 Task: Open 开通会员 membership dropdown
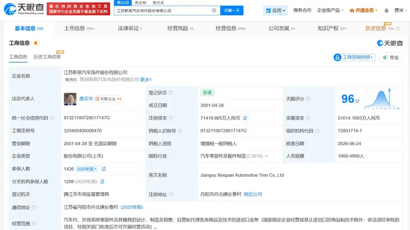363,10
